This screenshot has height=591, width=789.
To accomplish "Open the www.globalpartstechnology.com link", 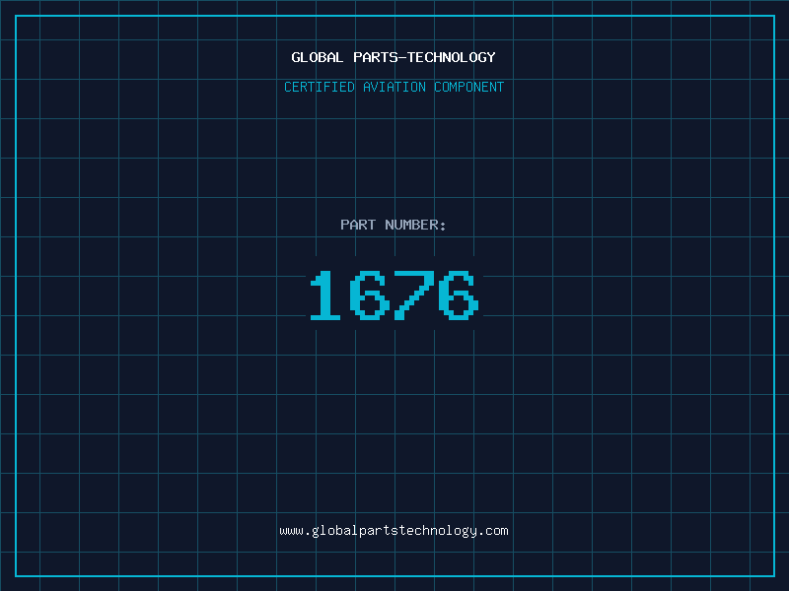I will click(394, 531).
